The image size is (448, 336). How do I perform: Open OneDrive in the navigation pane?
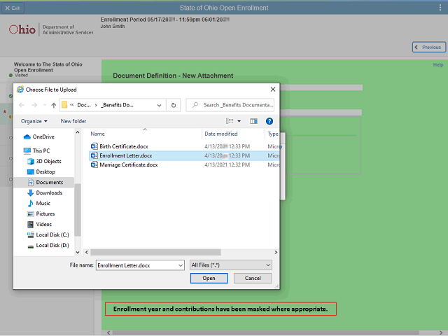pos(43,136)
